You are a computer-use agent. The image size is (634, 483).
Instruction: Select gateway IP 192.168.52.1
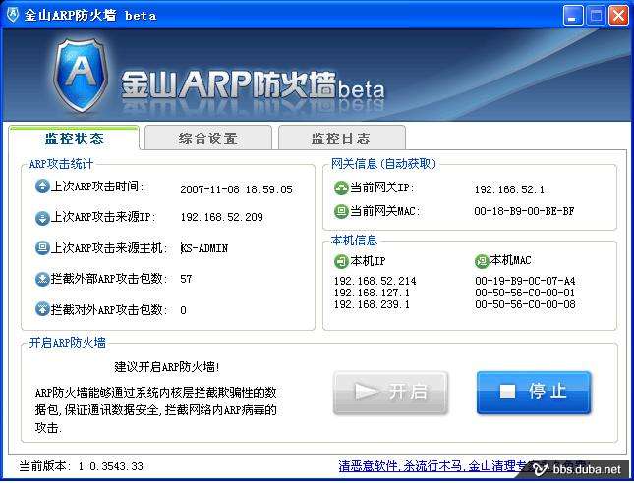[x=509, y=189]
